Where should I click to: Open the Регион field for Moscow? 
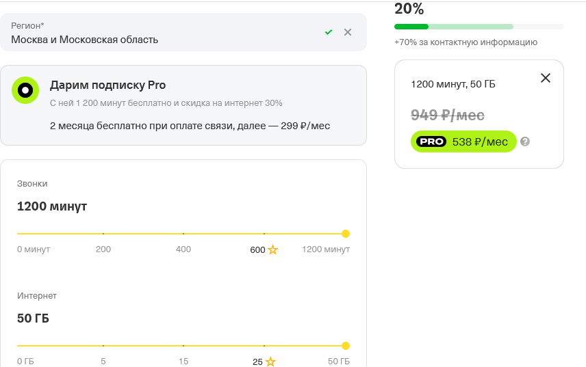(x=164, y=33)
